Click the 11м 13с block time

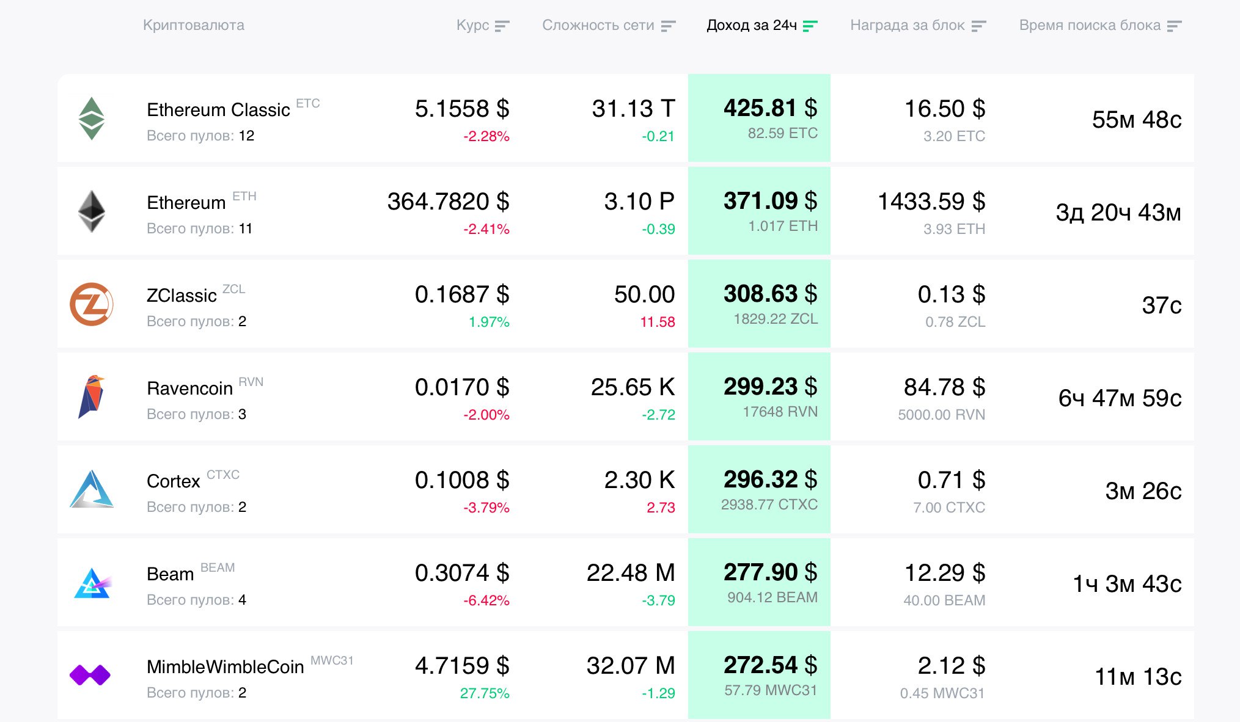click(x=1138, y=677)
